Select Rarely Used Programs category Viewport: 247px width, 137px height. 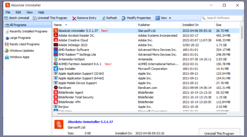click(x=24, y=44)
